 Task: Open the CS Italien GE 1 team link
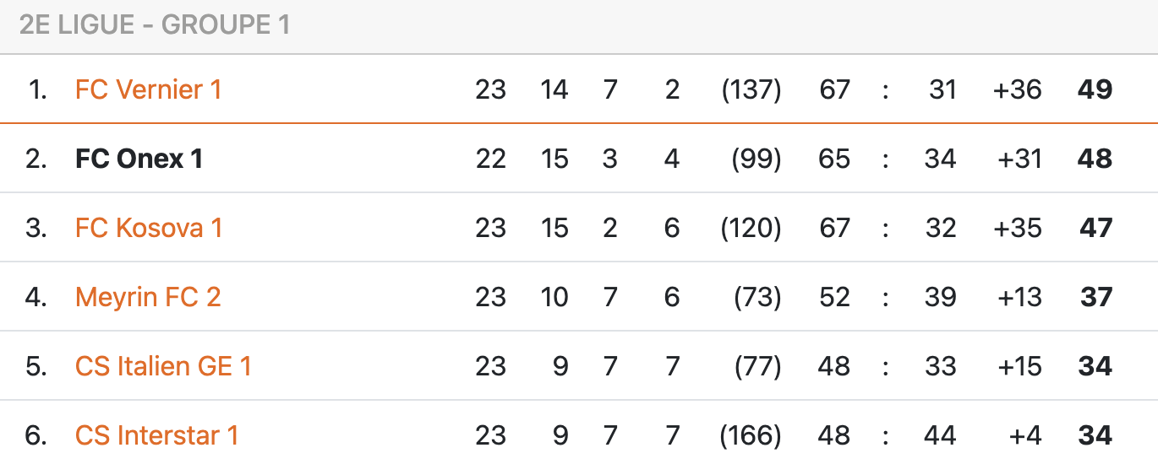coord(163,366)
